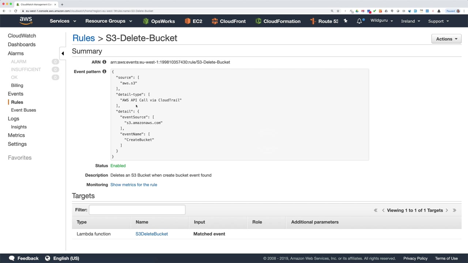Screen dimensions: 468x263
Task: Click the Feedback speech bubble icon
Action: tap(12, 258)
